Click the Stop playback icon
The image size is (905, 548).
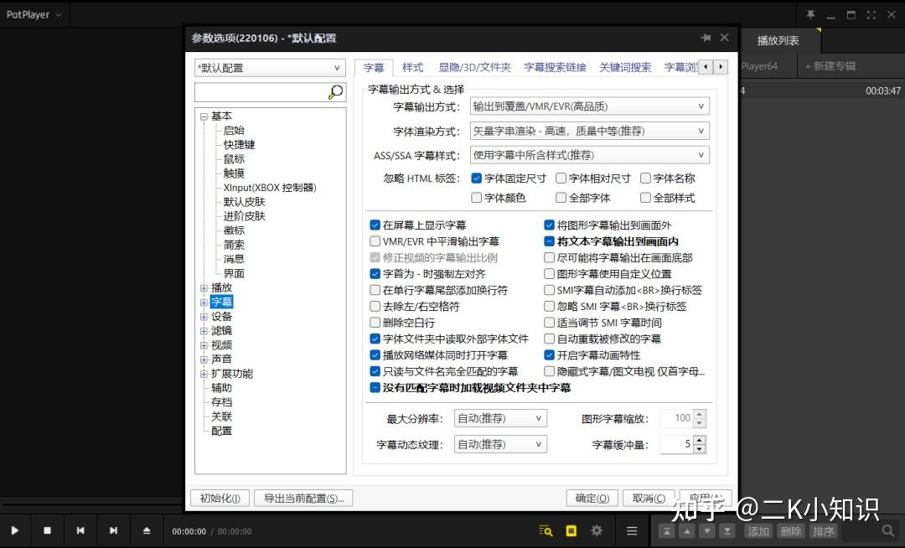pos(47,530)
